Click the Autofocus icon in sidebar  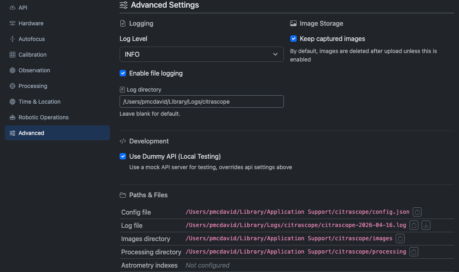pyautogui.click(x=12, y=39)
